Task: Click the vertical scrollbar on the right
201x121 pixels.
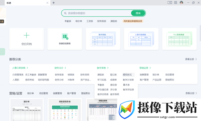Action: coord(200,33)
